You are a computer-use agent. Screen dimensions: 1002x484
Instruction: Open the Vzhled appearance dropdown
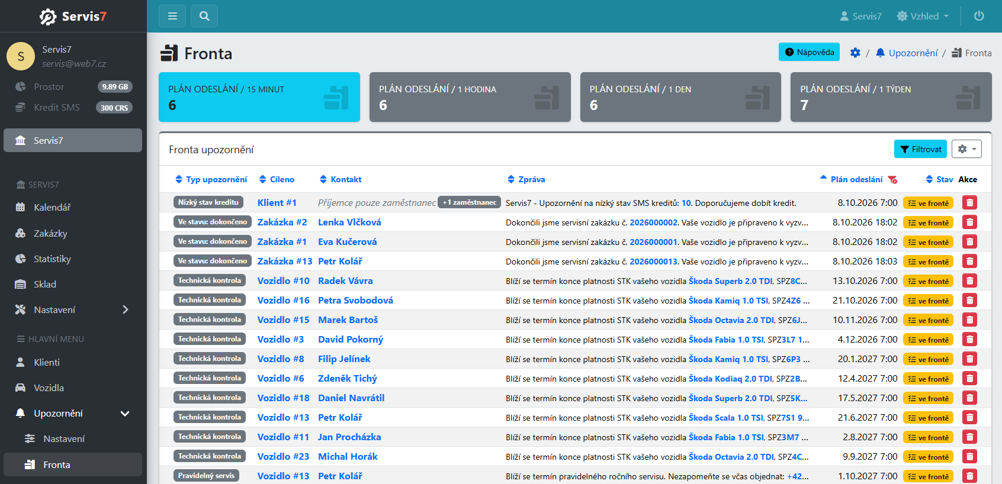pyautogui.click(x=923, y=16)
